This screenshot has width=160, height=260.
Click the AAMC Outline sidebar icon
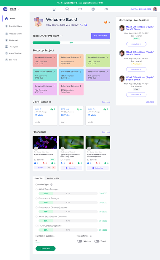pos(7,53)
